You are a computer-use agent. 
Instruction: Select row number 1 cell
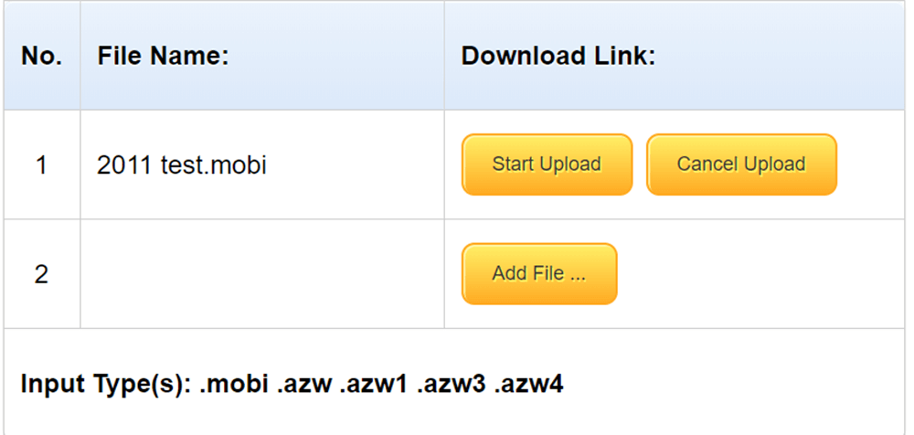click(41, 165)
